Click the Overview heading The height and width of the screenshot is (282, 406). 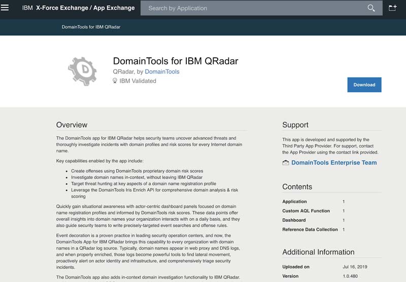point(72,125)
